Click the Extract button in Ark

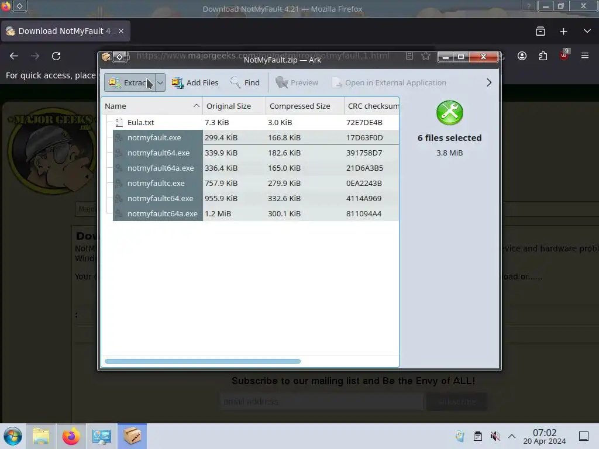(129, 82)
